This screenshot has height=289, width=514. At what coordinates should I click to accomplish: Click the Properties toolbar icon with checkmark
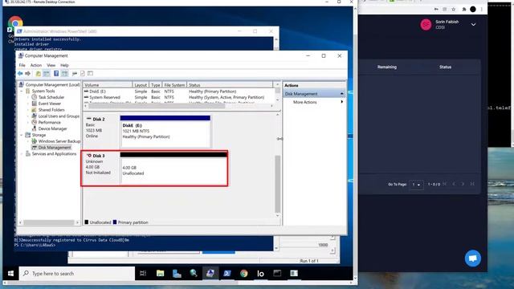[82, 73]
